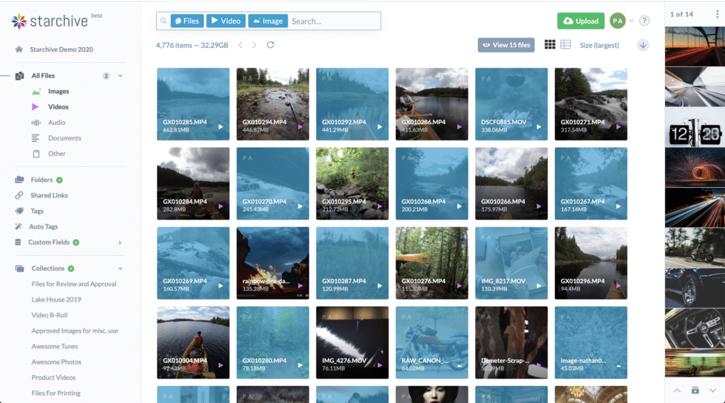This screenshot has height=403, width=725.
Task: Click the green plus next to Folders
Action: (x=59, y=180)
